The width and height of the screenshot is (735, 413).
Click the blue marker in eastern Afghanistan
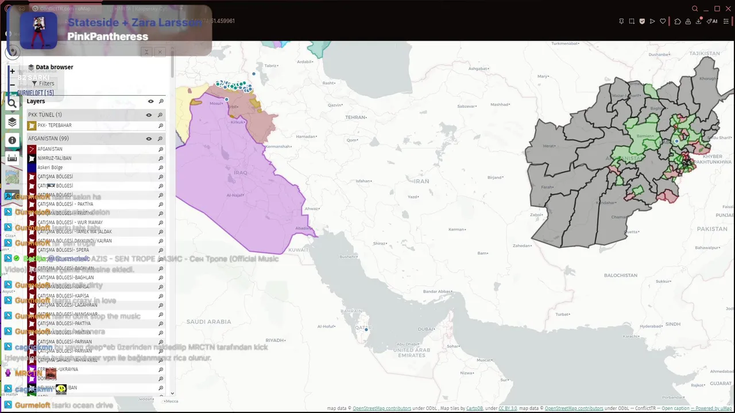coord(677,141)
